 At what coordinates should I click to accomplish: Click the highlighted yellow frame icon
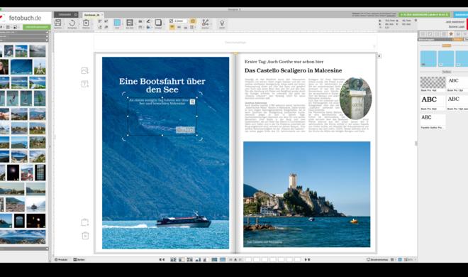[x=193, y=21]
